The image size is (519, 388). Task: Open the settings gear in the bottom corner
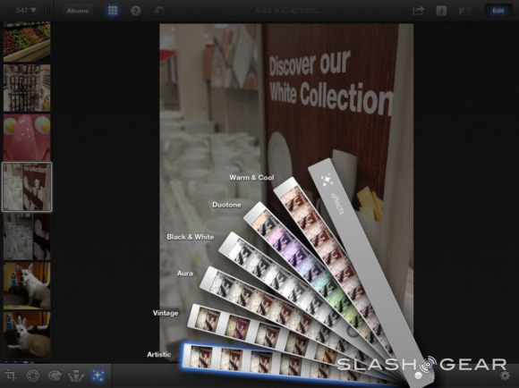[505, 375]
